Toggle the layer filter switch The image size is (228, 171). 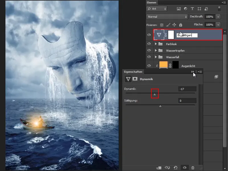click(x=219, y=9)
